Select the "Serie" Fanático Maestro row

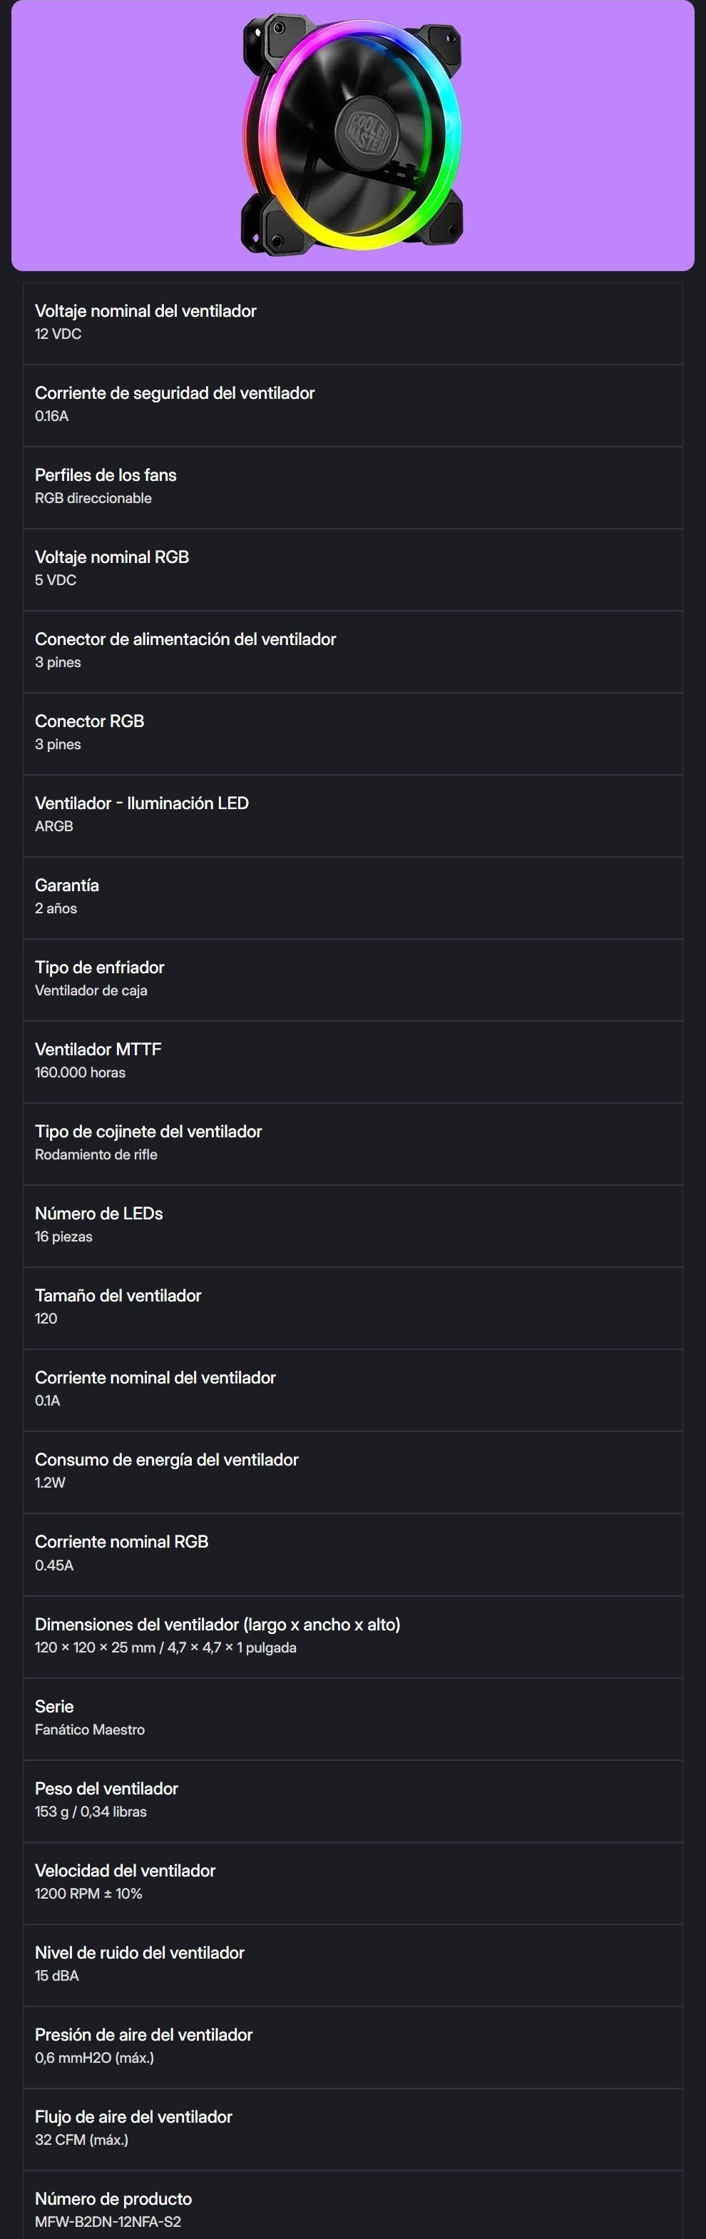(x=352, y=1718)
